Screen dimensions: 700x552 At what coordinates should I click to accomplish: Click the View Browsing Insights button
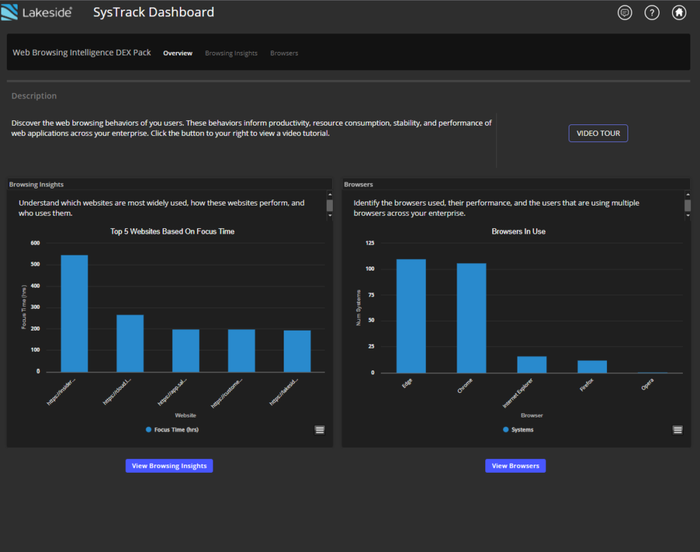coord(170,466)
